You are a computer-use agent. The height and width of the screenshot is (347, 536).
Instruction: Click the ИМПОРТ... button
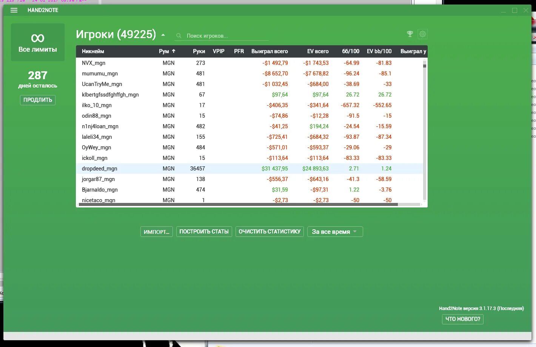(157, 232)
